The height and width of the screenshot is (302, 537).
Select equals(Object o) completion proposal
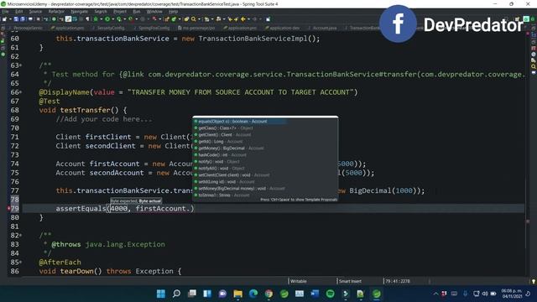(x=265, y=121)
